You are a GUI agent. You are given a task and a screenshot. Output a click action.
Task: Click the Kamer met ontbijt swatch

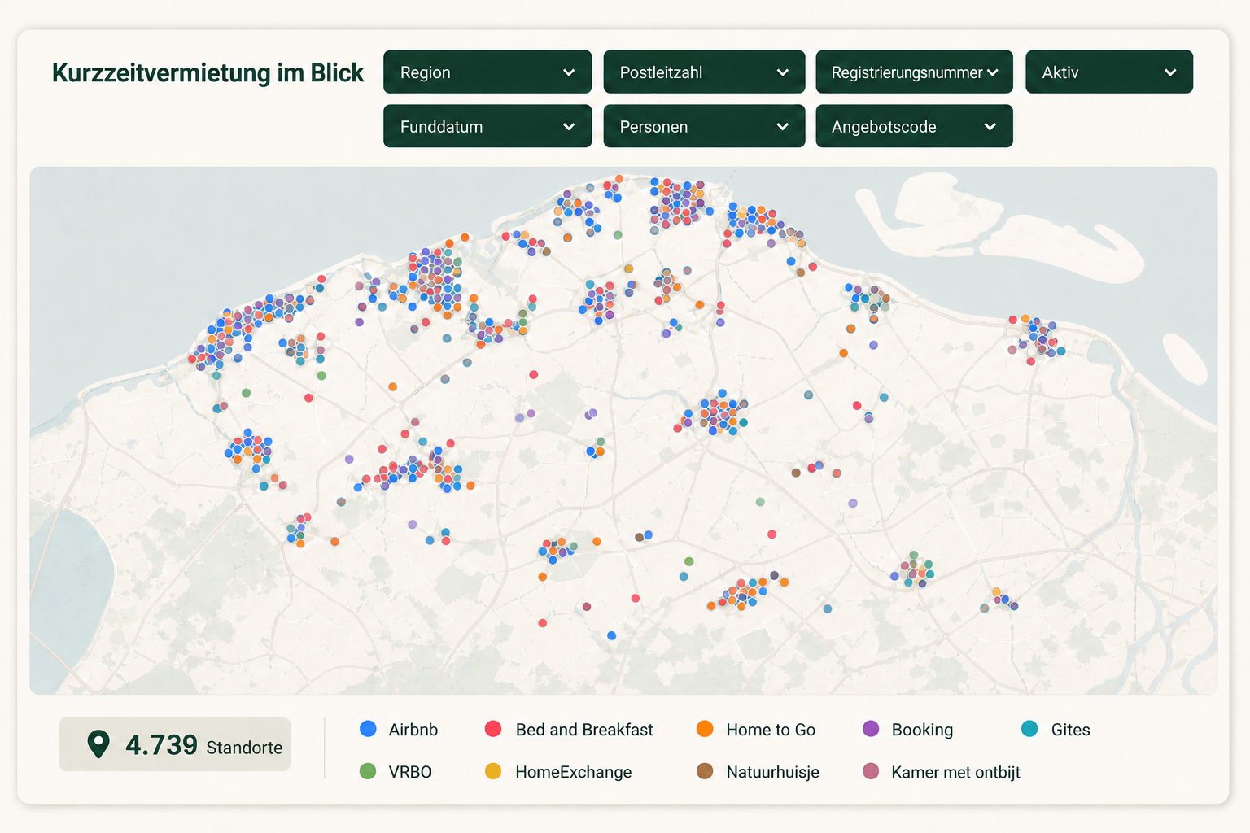pos(871,771)
